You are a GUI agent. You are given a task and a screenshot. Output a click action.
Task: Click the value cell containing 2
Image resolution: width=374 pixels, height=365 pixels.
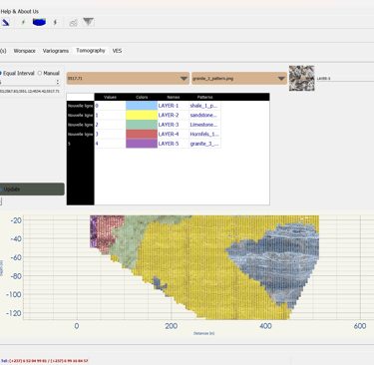tap(110, 125)
